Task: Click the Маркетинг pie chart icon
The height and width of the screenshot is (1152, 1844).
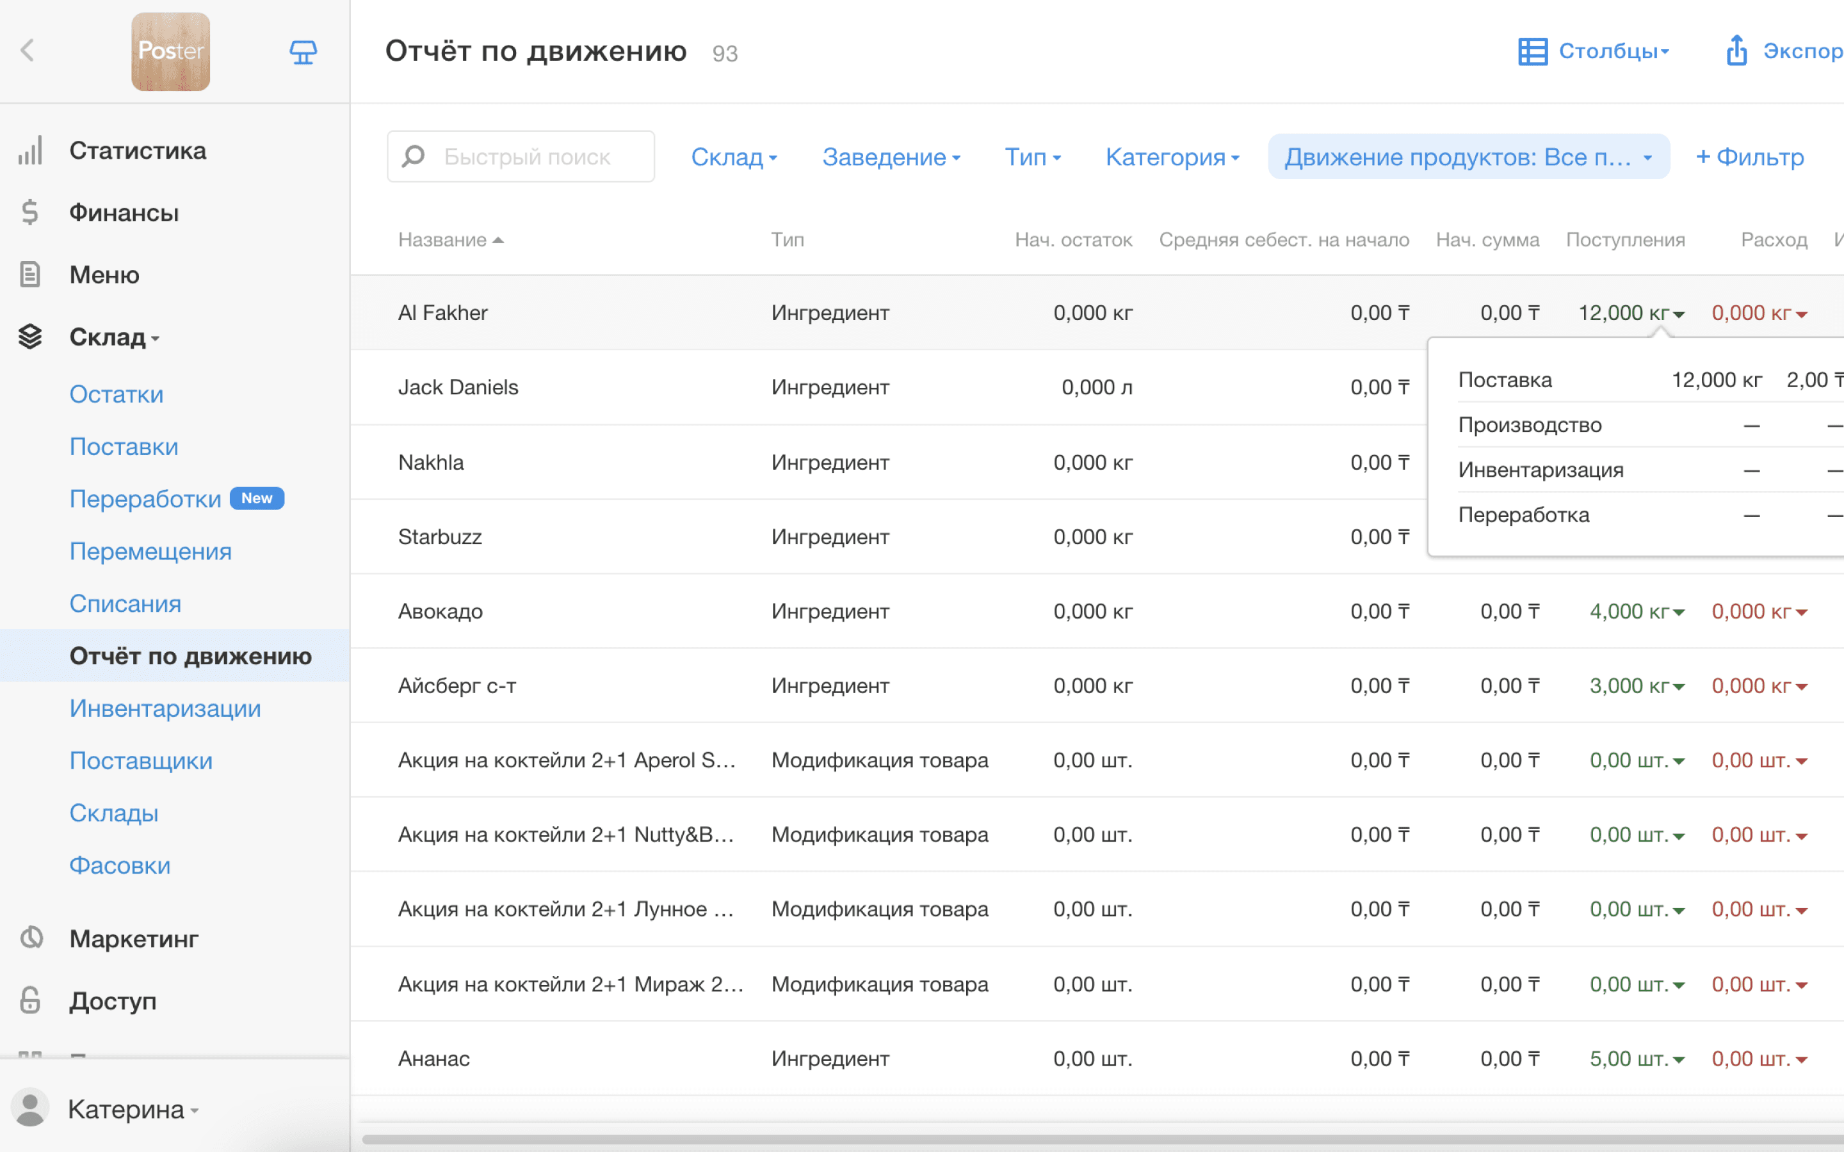Action: click(x=31, y=938)
